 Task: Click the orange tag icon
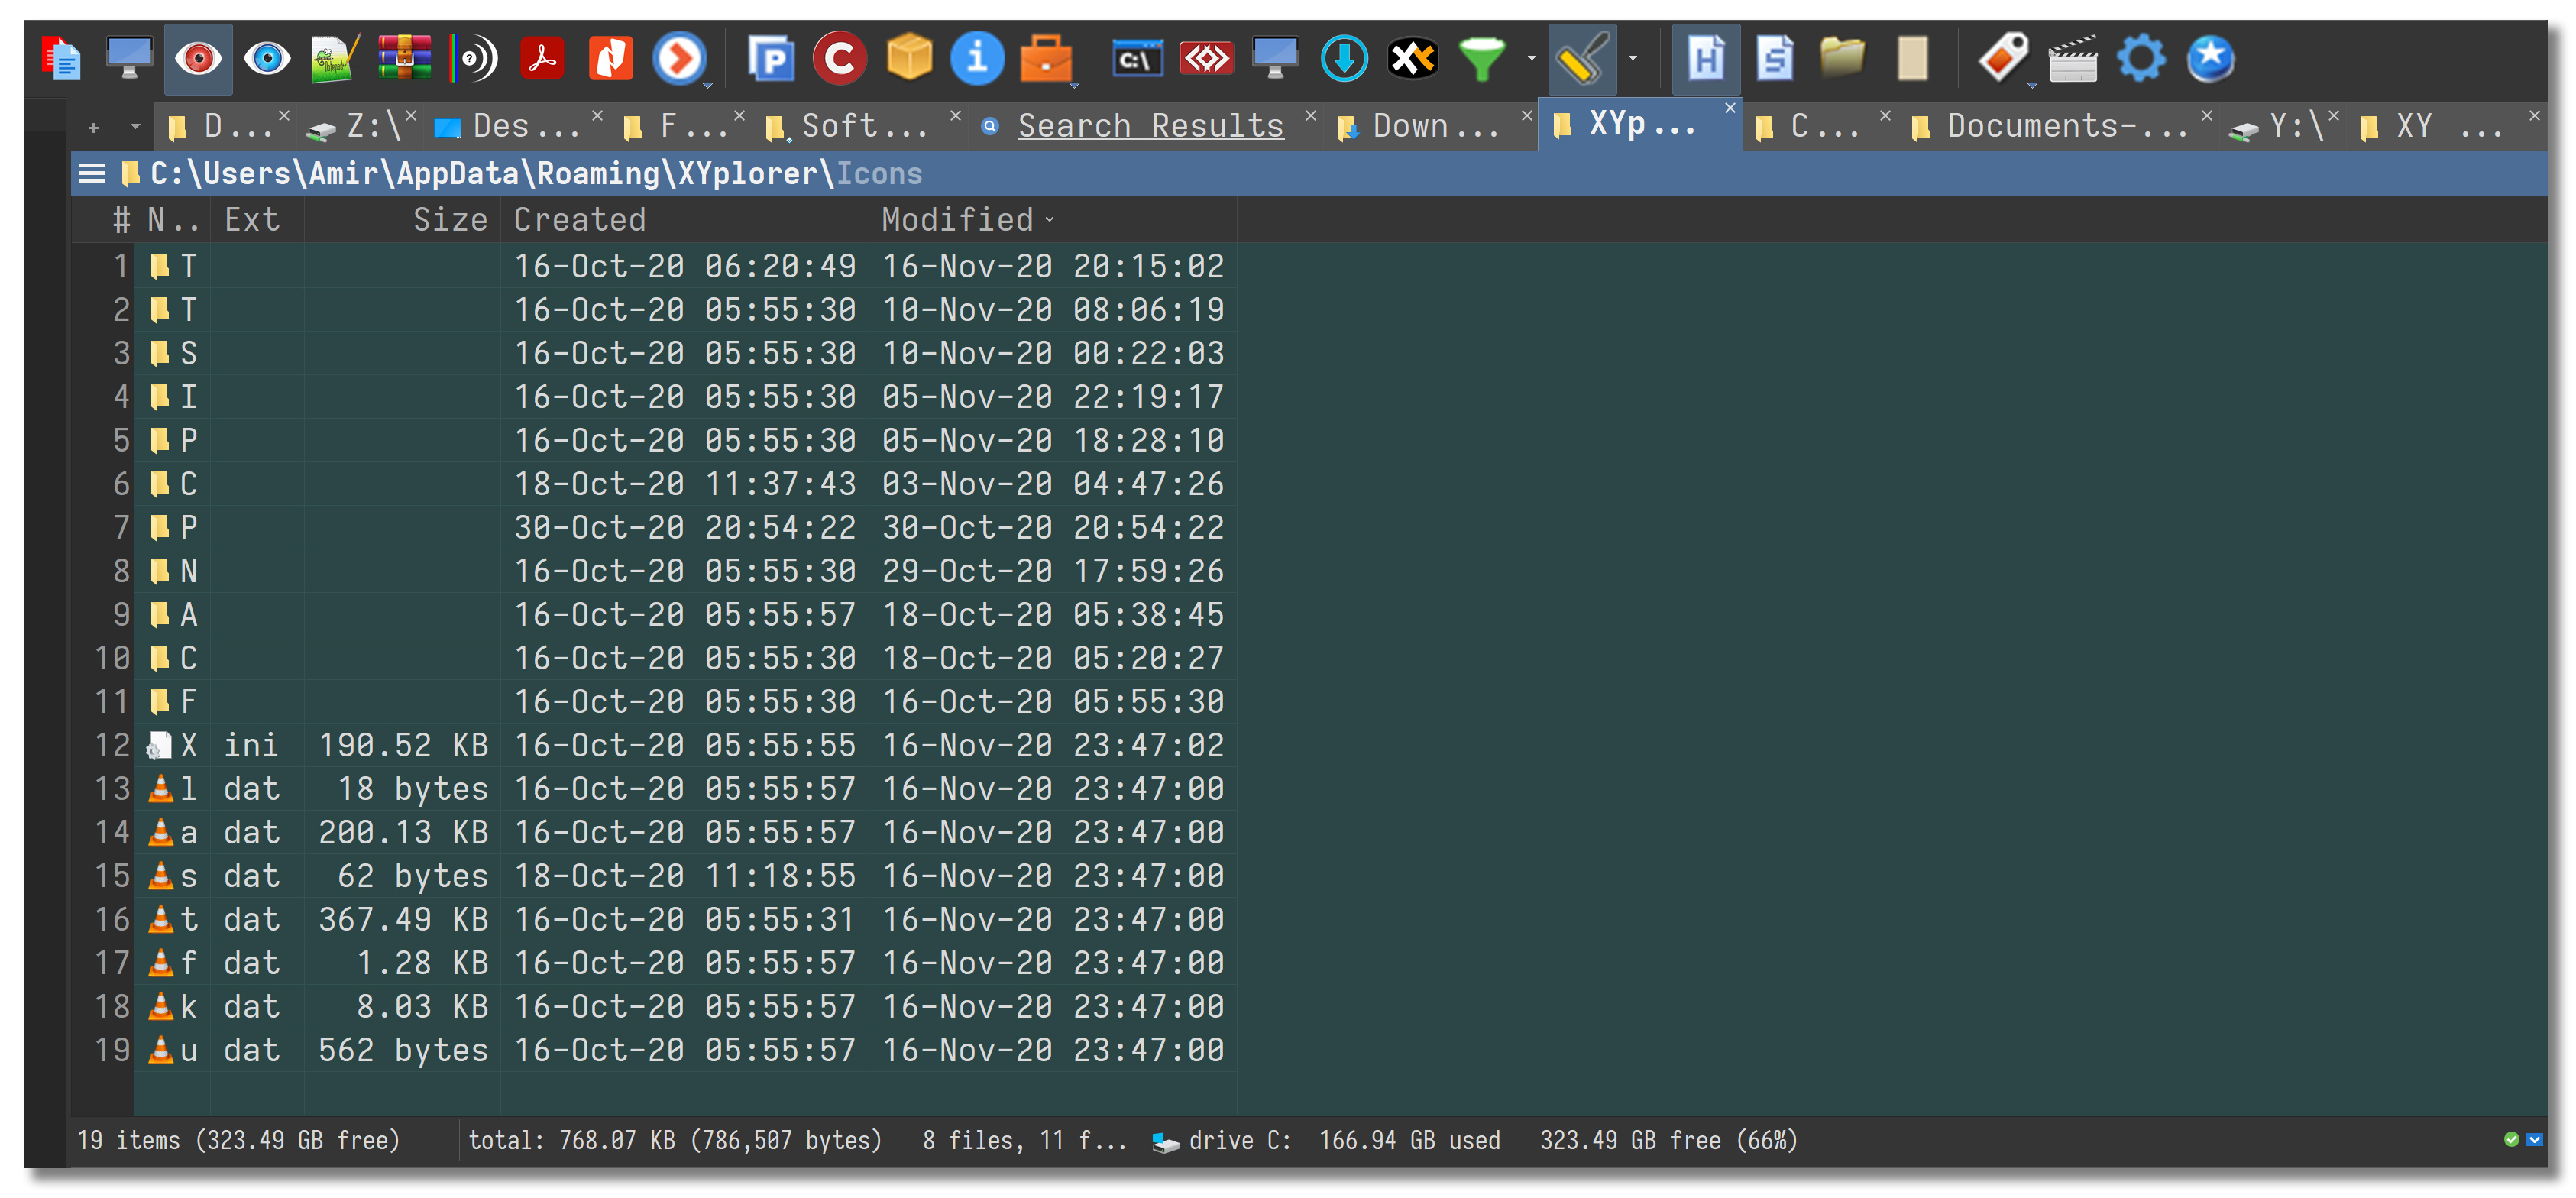2004,58
